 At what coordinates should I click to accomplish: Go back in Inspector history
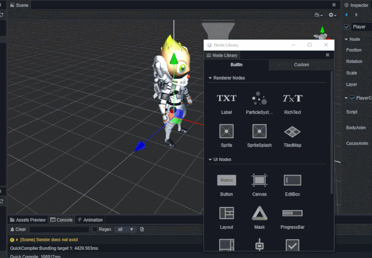347,15
